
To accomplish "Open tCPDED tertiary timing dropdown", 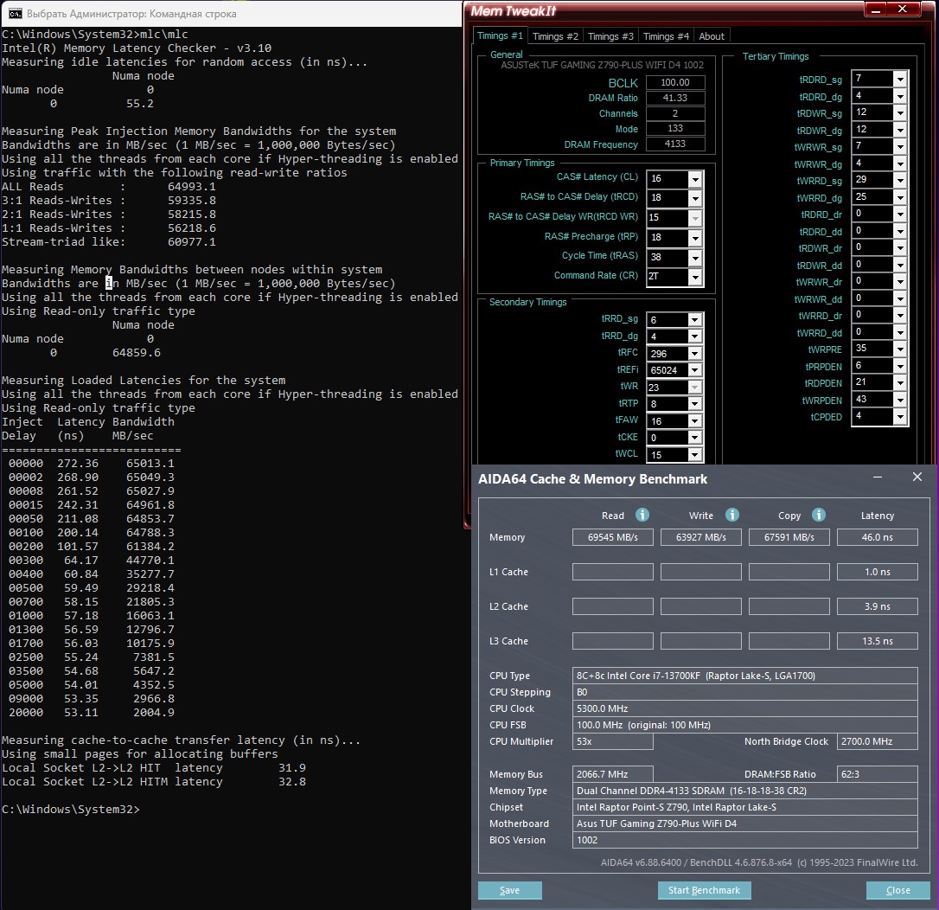I will click(899, 417).
